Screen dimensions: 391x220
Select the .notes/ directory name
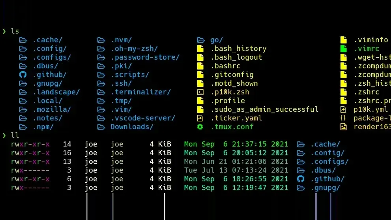coord(48,118)
